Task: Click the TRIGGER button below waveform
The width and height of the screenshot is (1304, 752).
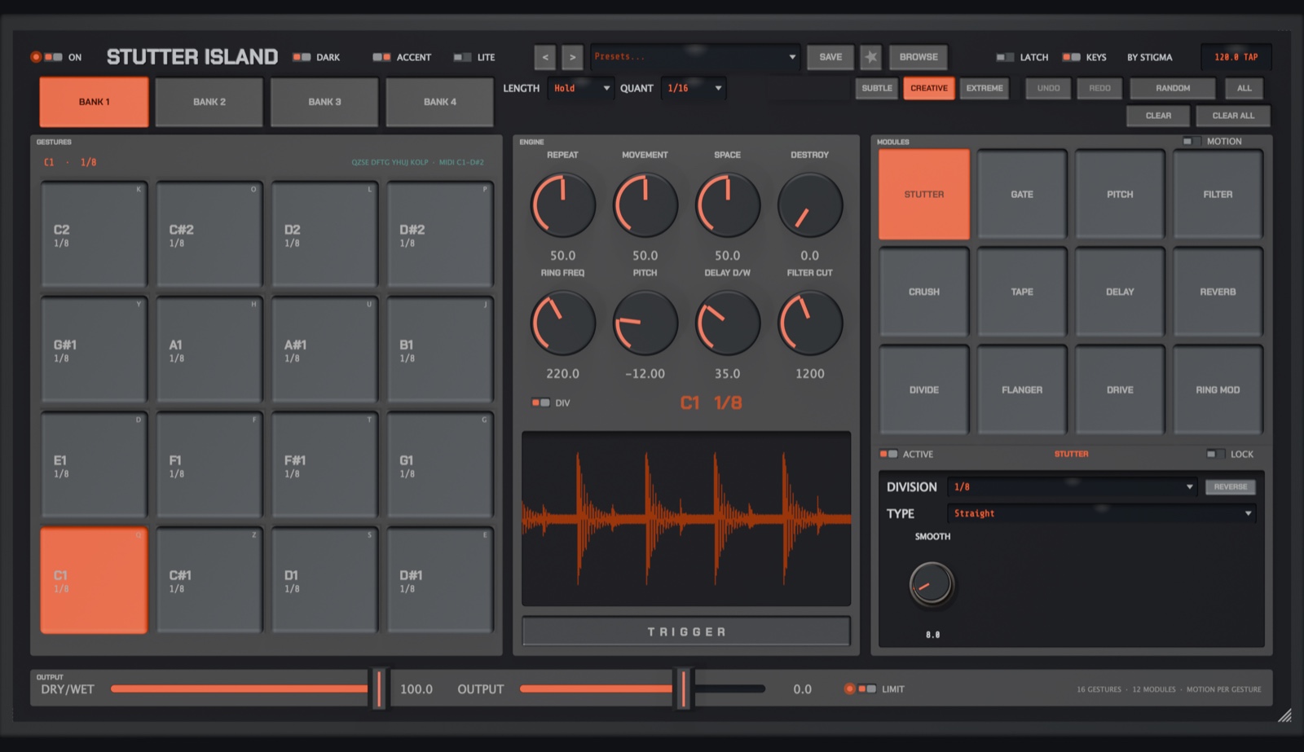Action: pyautogui.click(x=686, y=631)
